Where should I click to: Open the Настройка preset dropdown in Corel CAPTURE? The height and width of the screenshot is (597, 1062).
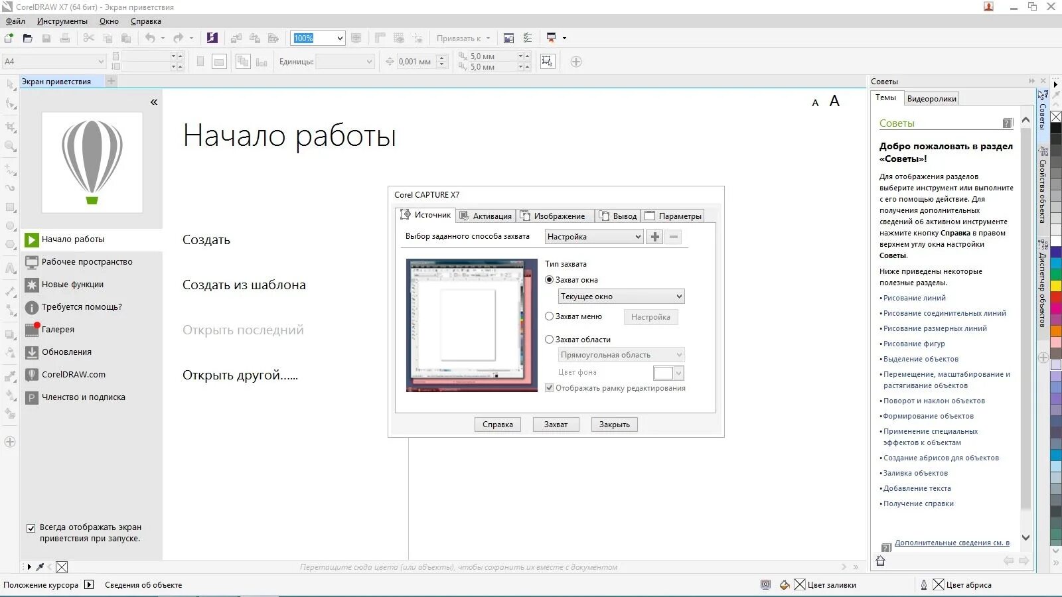pos(594,237)
